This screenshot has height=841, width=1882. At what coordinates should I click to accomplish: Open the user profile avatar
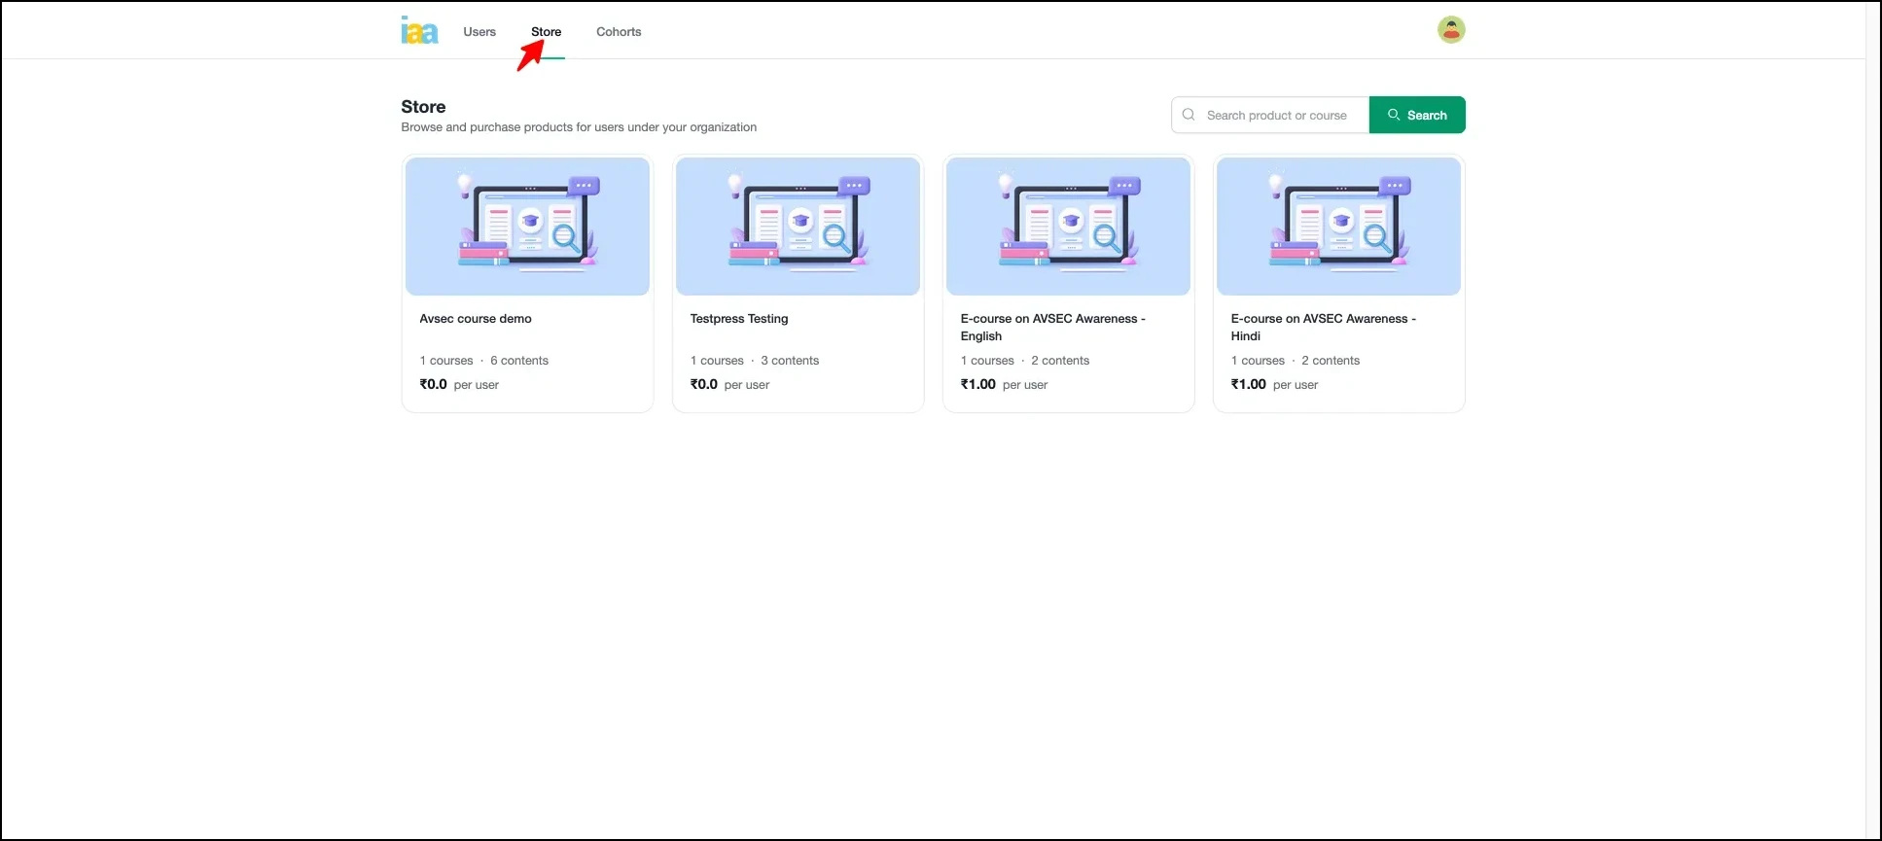click(x=1450, y=30)
